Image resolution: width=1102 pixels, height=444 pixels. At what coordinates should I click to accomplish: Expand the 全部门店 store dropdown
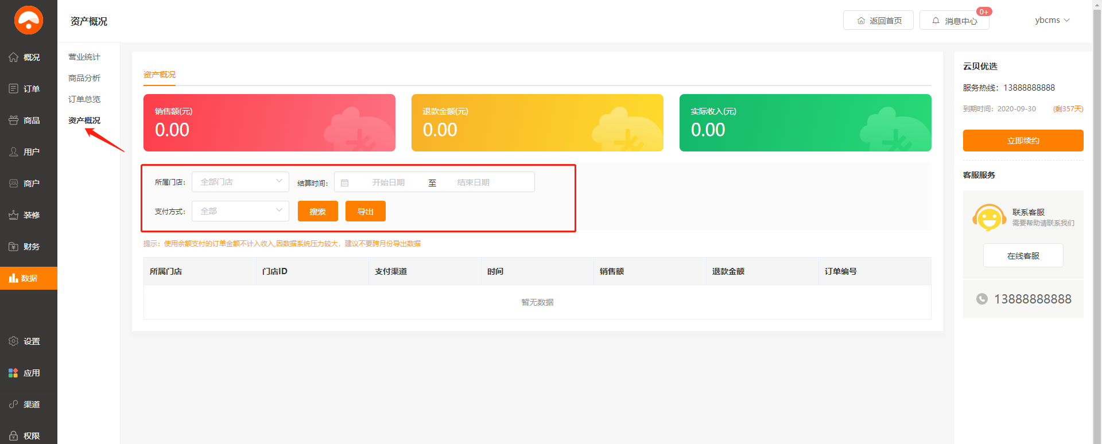coord(240,182)
